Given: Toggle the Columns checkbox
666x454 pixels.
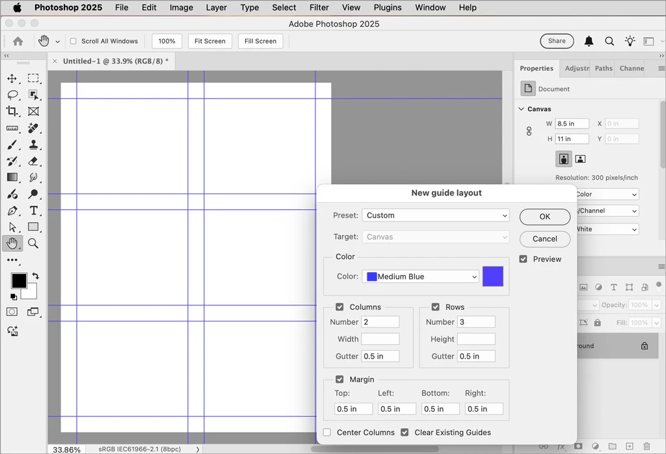Looking at the screenshot, I should pyautogui.click(x=340, y=307).
